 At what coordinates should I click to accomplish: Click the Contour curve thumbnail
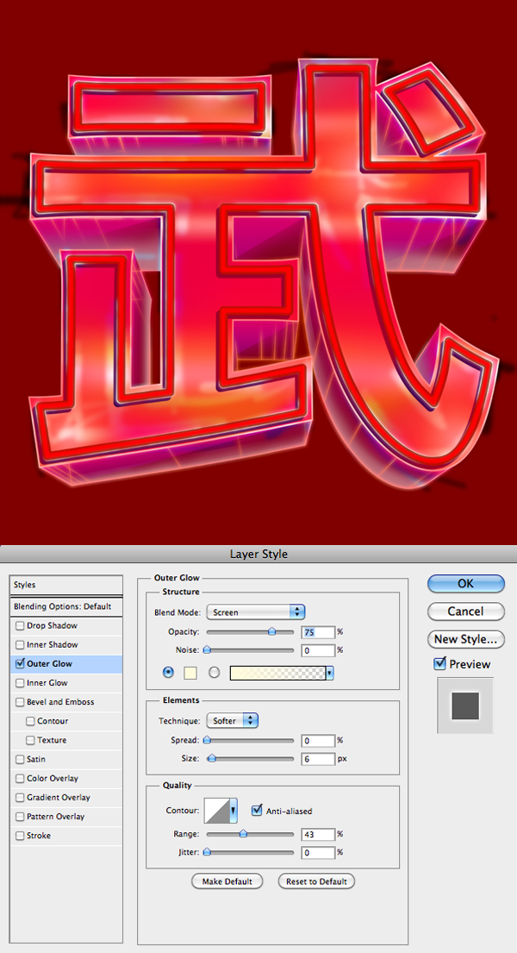pyautogui.click(x=217, y=811)
